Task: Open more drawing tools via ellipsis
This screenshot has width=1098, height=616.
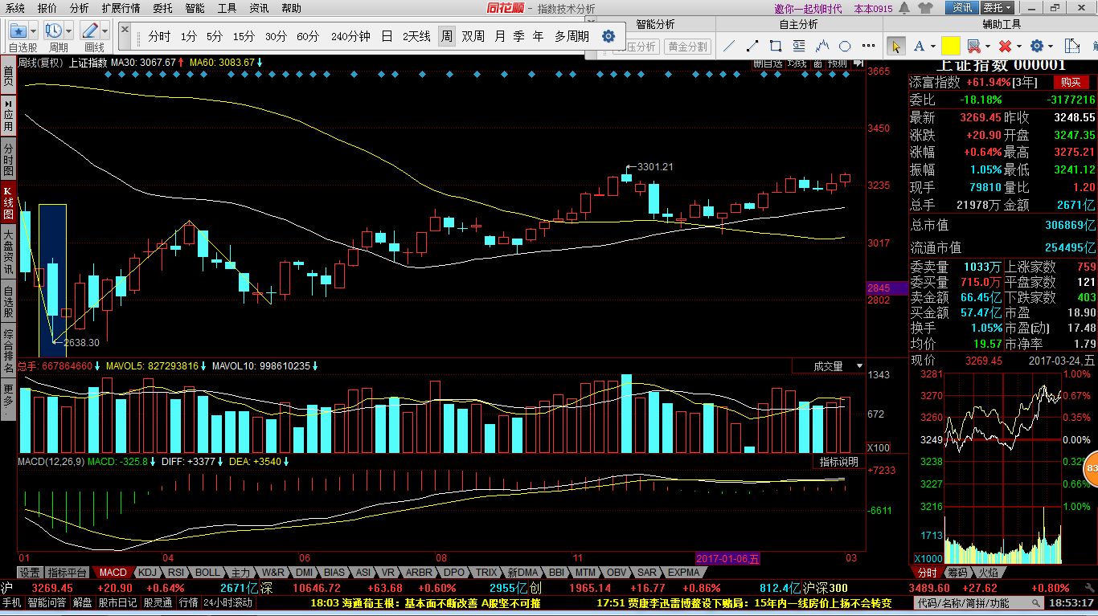Action: tap(868, 47)
